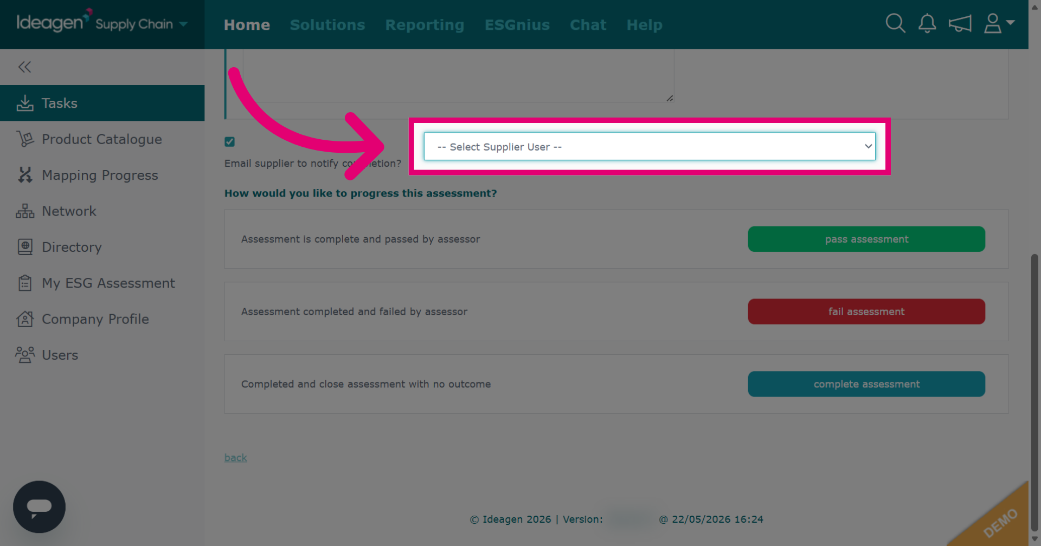Click the pass assessment button
1041x546 pixels.
866,239
